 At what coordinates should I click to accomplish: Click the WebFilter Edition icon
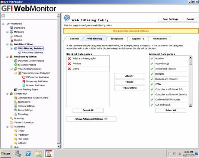pos(12,44)
